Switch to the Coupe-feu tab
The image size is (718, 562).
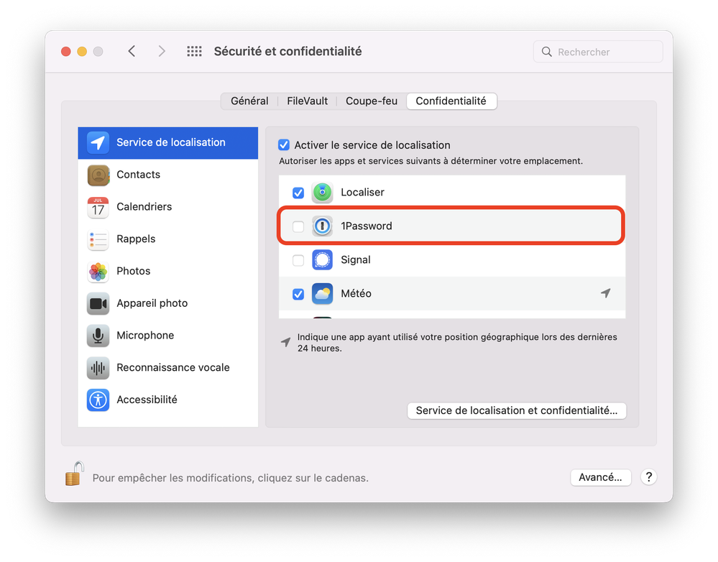point(371,101)
